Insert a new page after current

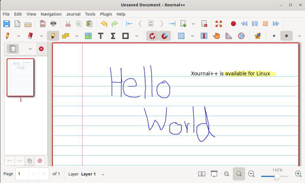[183, 24]
